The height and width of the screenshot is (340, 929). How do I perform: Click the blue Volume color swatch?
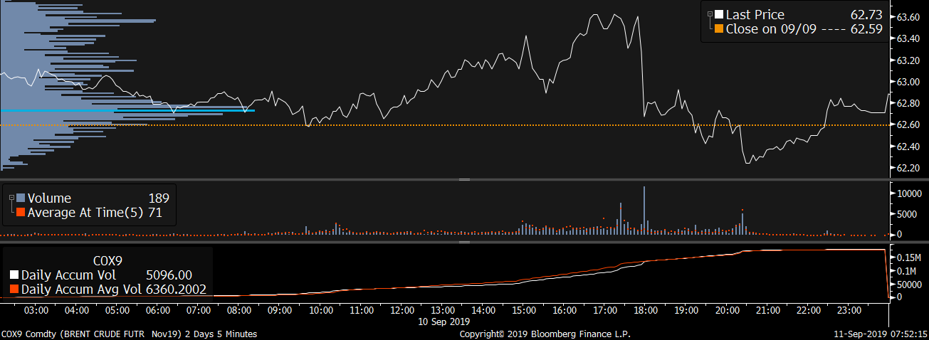point(21,198)
